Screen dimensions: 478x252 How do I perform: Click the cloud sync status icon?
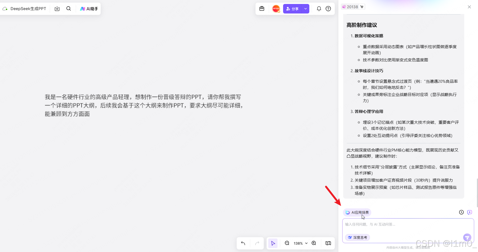5,9
